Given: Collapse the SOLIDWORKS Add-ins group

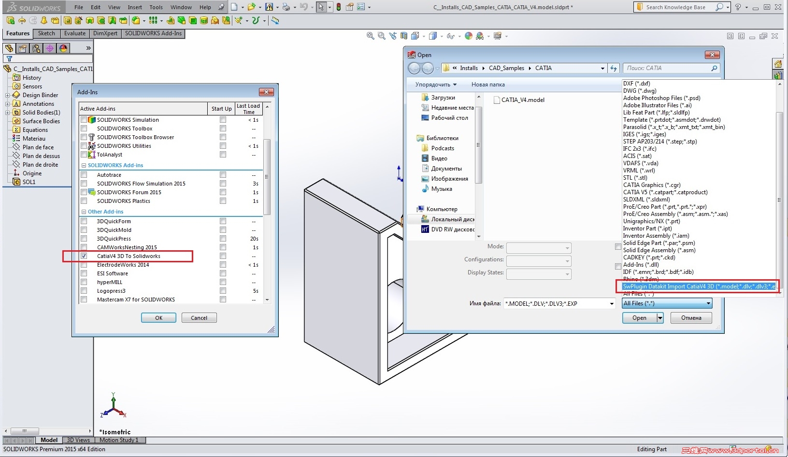Looking at the screenshot, I should 84,165.
